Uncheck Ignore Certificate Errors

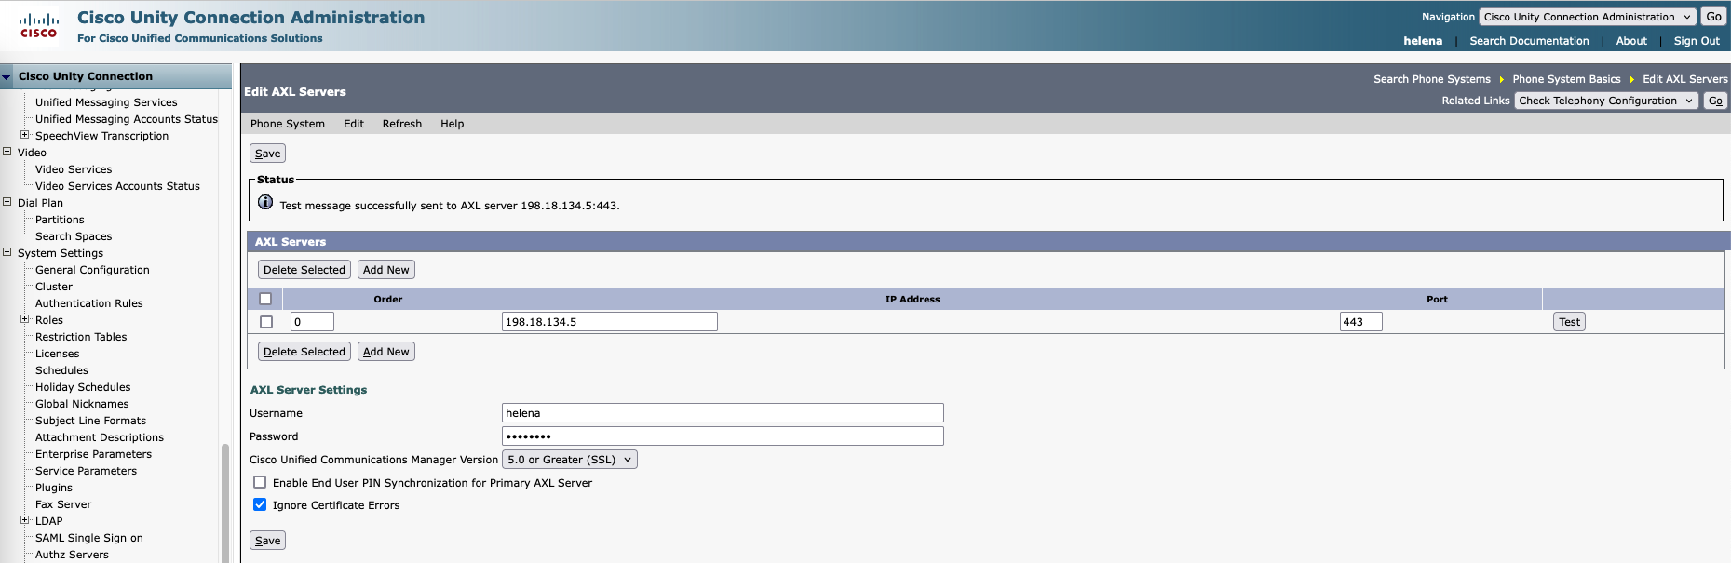[x=260, y=504]
